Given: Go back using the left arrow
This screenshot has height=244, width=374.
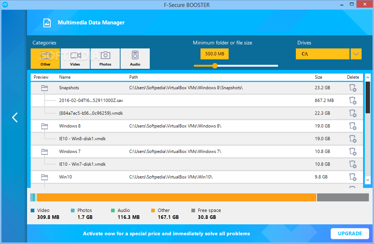Looking at the screenshot, I should (15, 118).
